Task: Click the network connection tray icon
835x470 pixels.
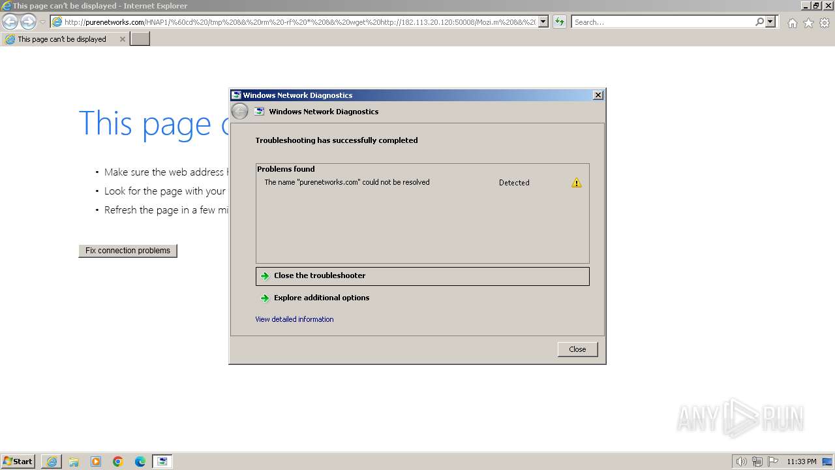Action: pos(757,462)
